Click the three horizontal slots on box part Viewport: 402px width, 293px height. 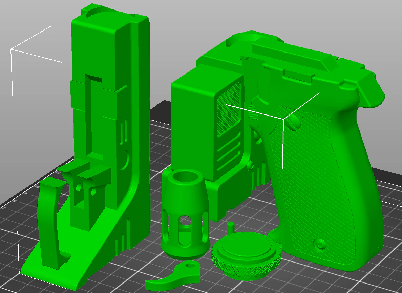229,151
